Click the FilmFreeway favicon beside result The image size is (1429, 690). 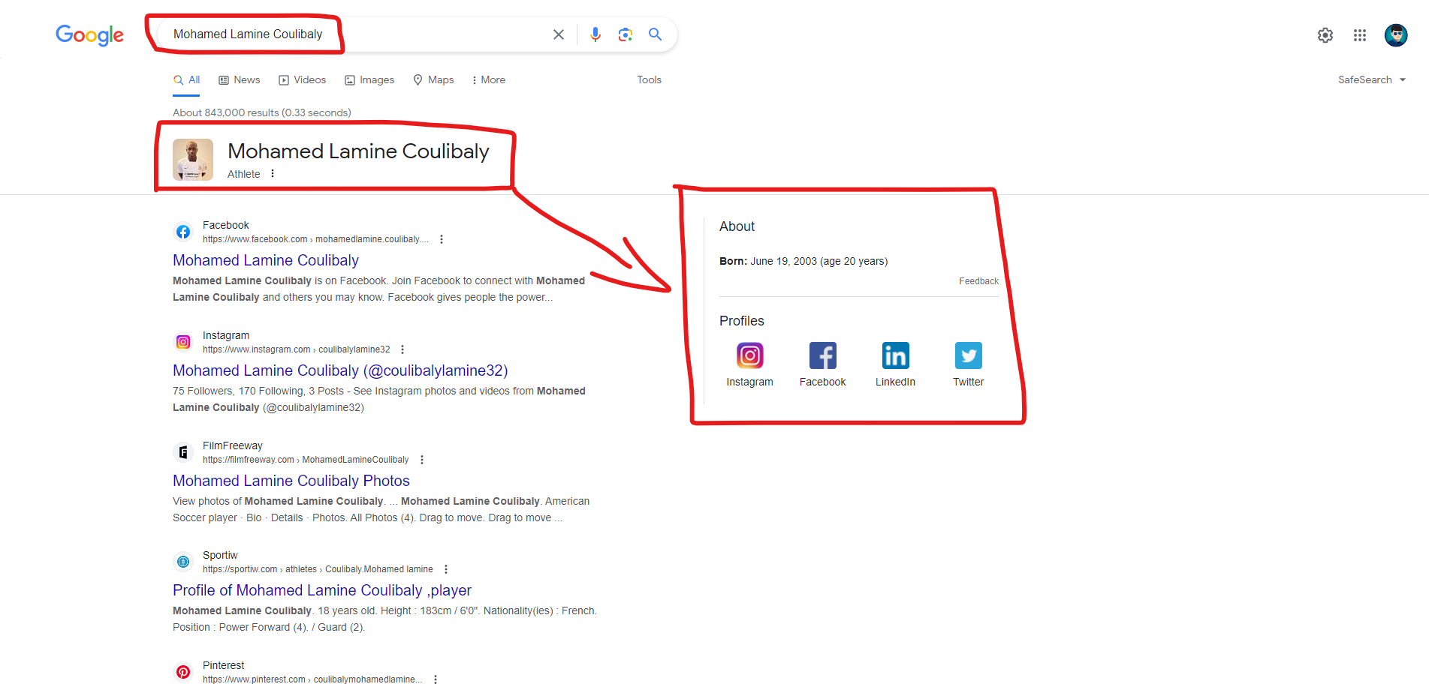point(183,452)
